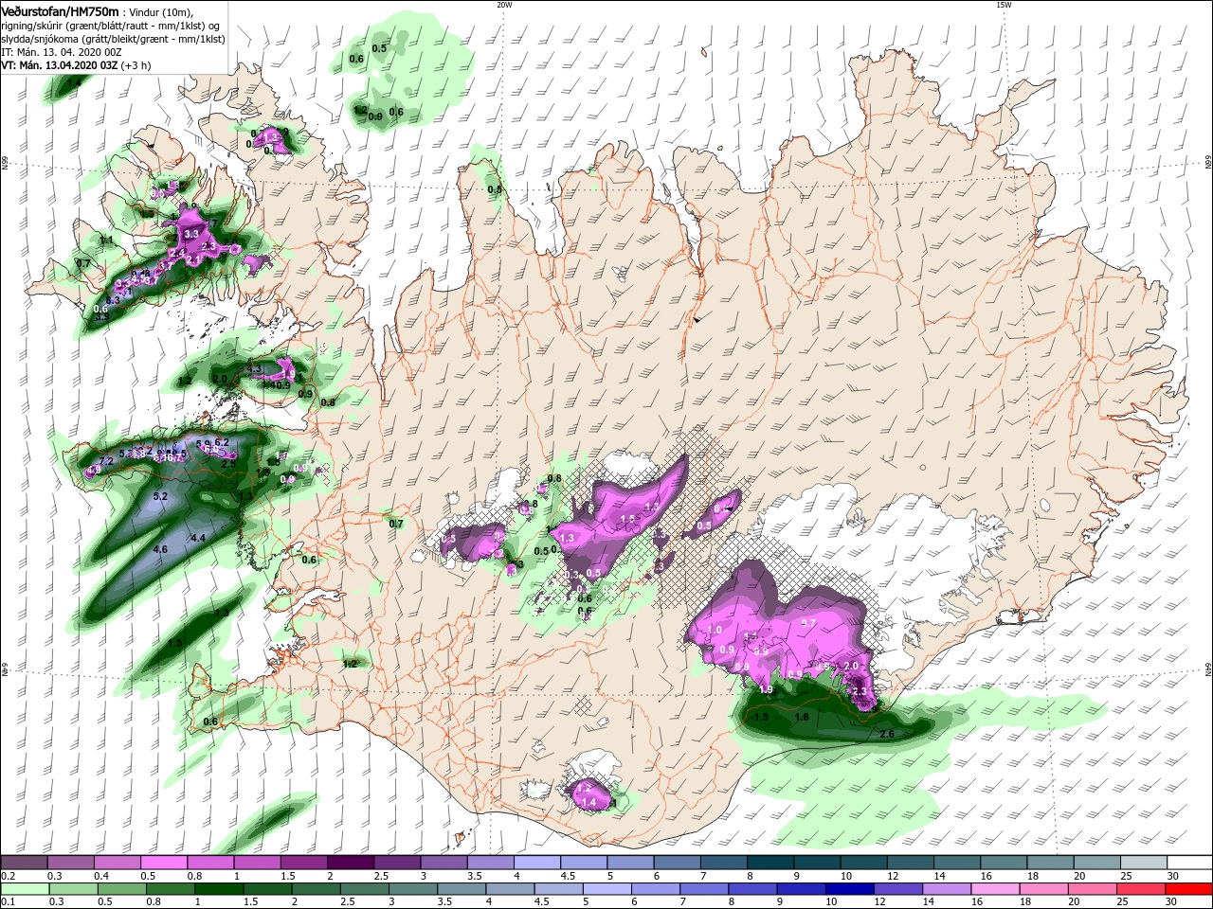Viewport: 1213px width, 909px height.
Task: Click the light violet 14–16 rain legend swatch
Action: [948, 889]
